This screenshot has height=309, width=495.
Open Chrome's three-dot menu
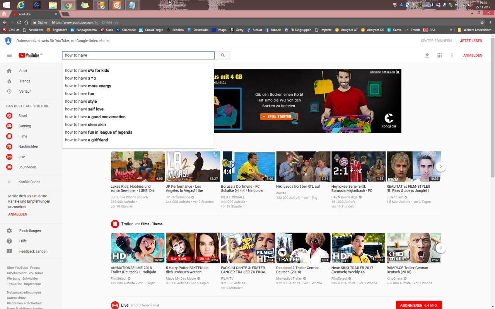point(490,22)
